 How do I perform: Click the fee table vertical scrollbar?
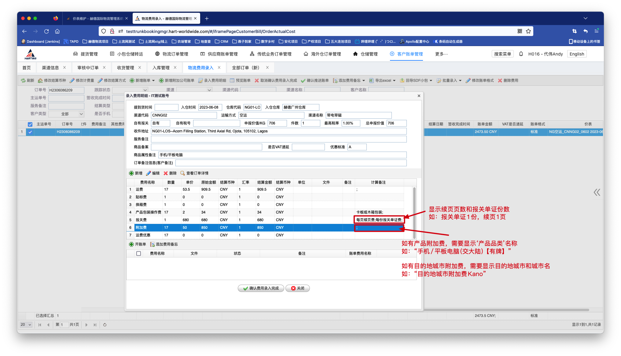tap(414, 213)
